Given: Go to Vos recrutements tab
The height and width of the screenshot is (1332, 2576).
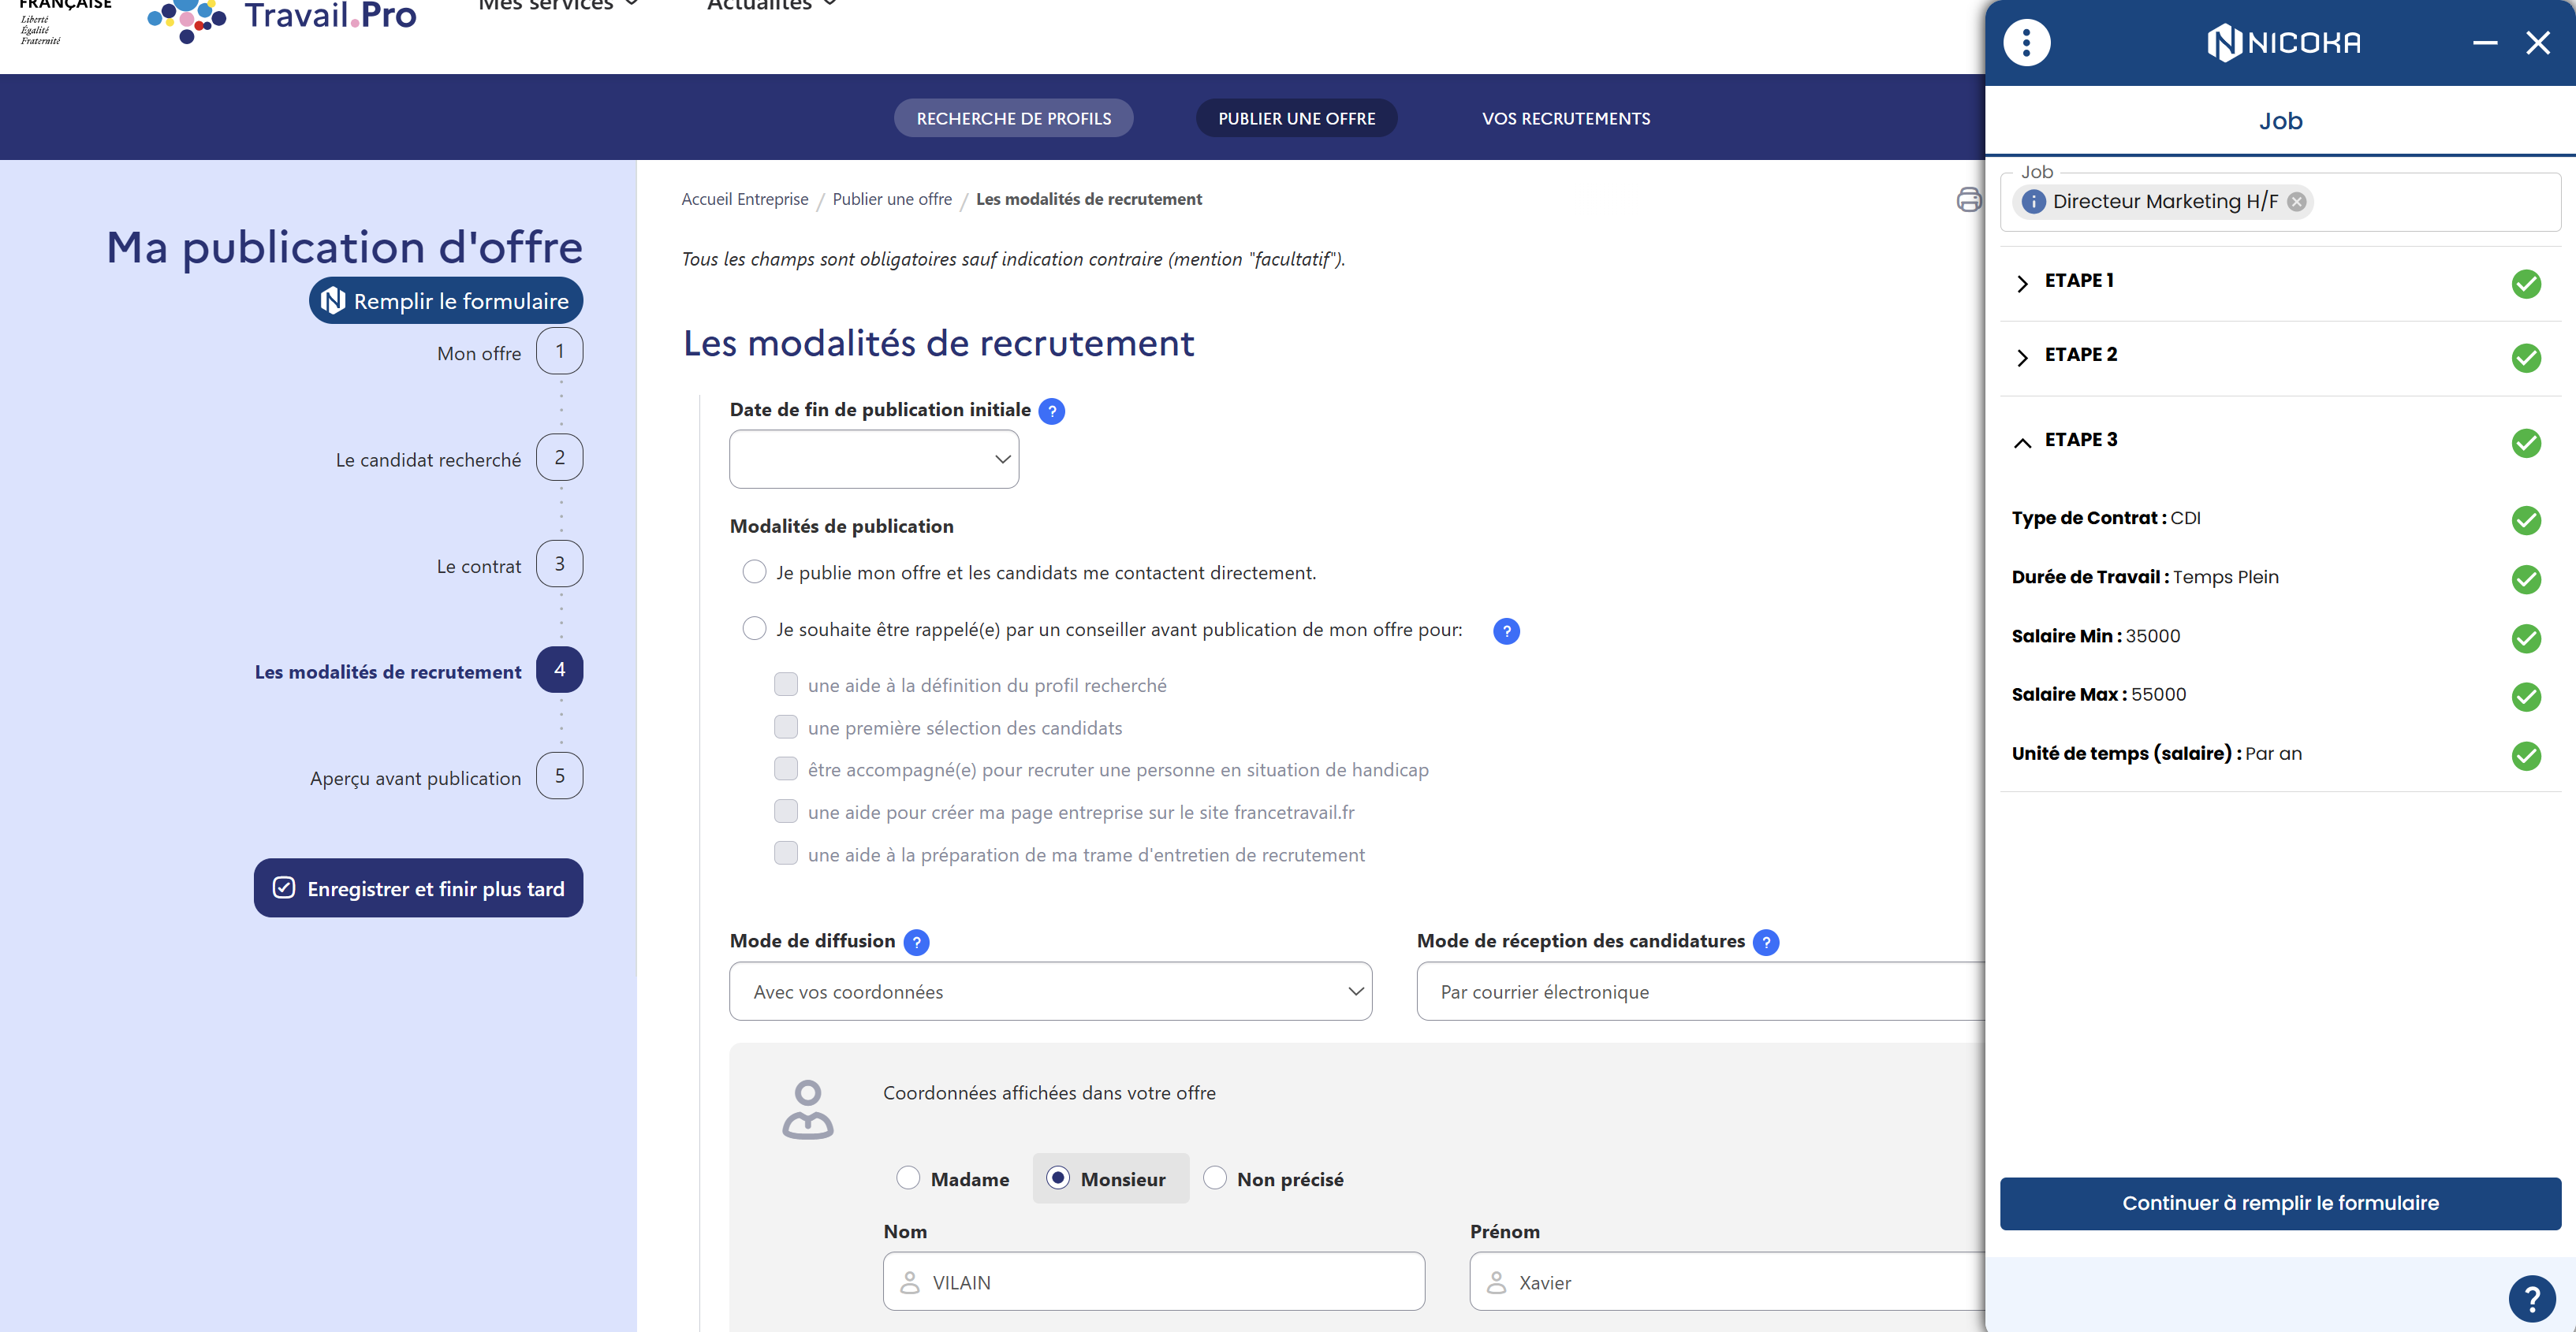Looking at the screenshot, I should (1565, 118).
